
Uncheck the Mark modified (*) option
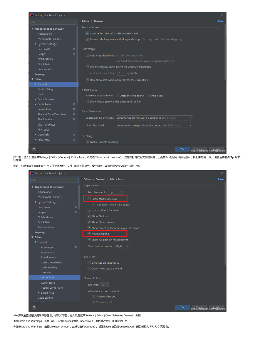pos(89,234)
